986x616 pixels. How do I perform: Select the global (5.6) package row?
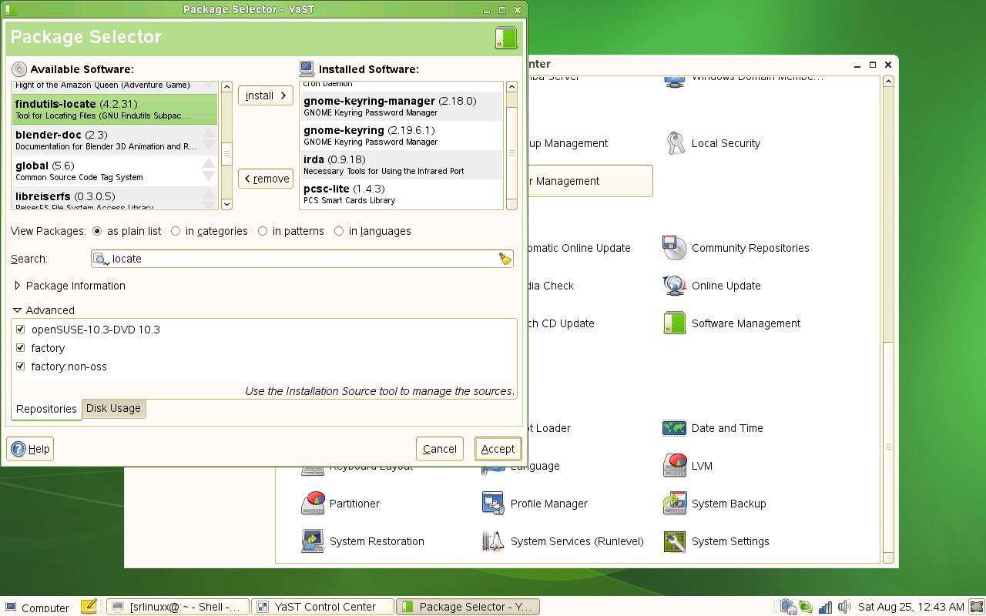[x=115, y=170]
